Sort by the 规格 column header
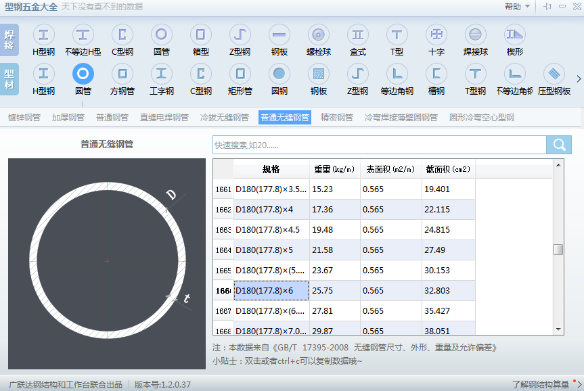The height and width of the screenshot is (391, 584). pyautogui.click(x=271, y=169)
